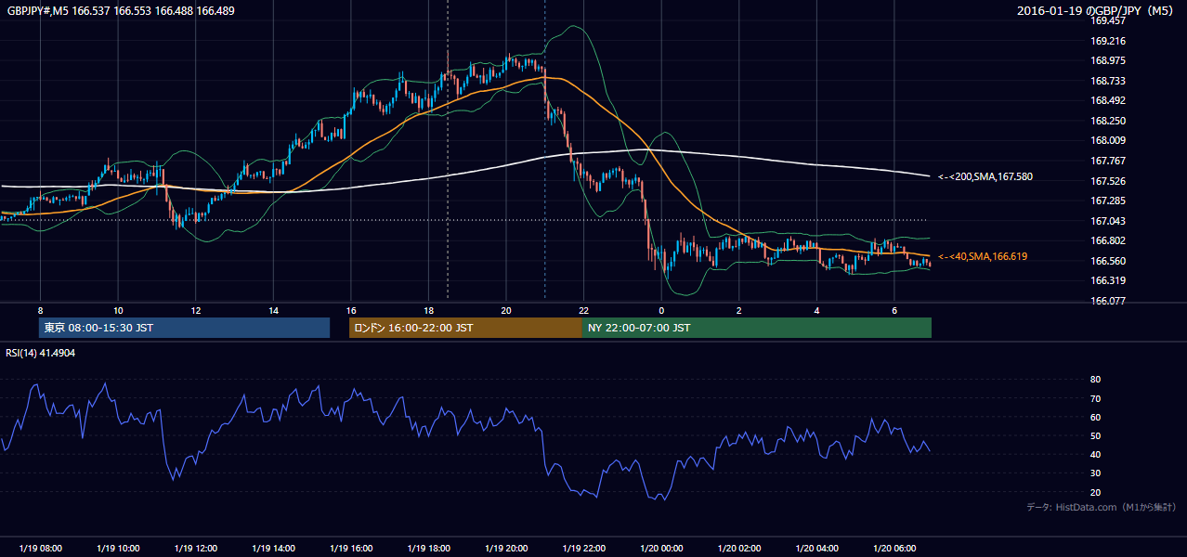The image size is (1187, 557).
Task: Click the RSI scale value 40
Action: pyautogui.click(x=1096, y=454)
